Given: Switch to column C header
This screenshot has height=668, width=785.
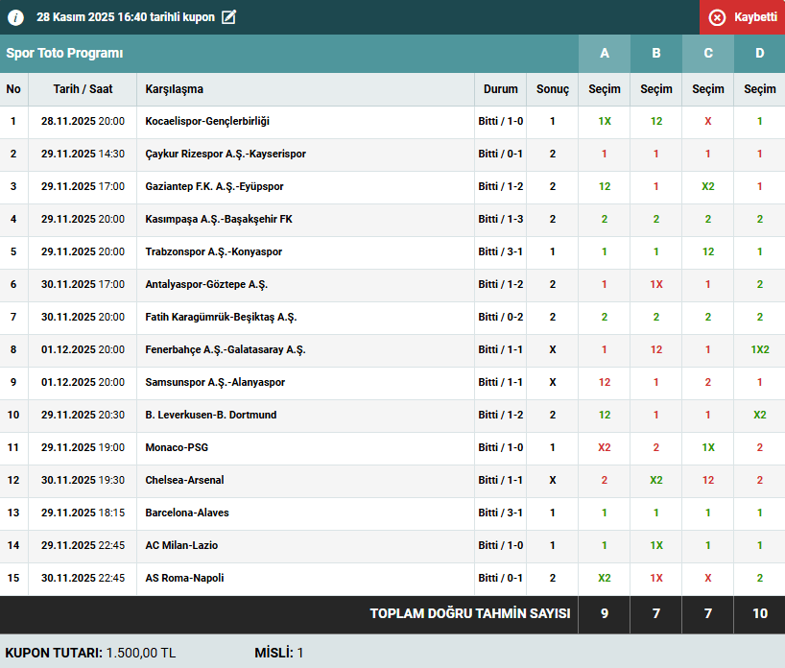Looking at the screenshot, I should pyautogui.click(x=708, y=54).
